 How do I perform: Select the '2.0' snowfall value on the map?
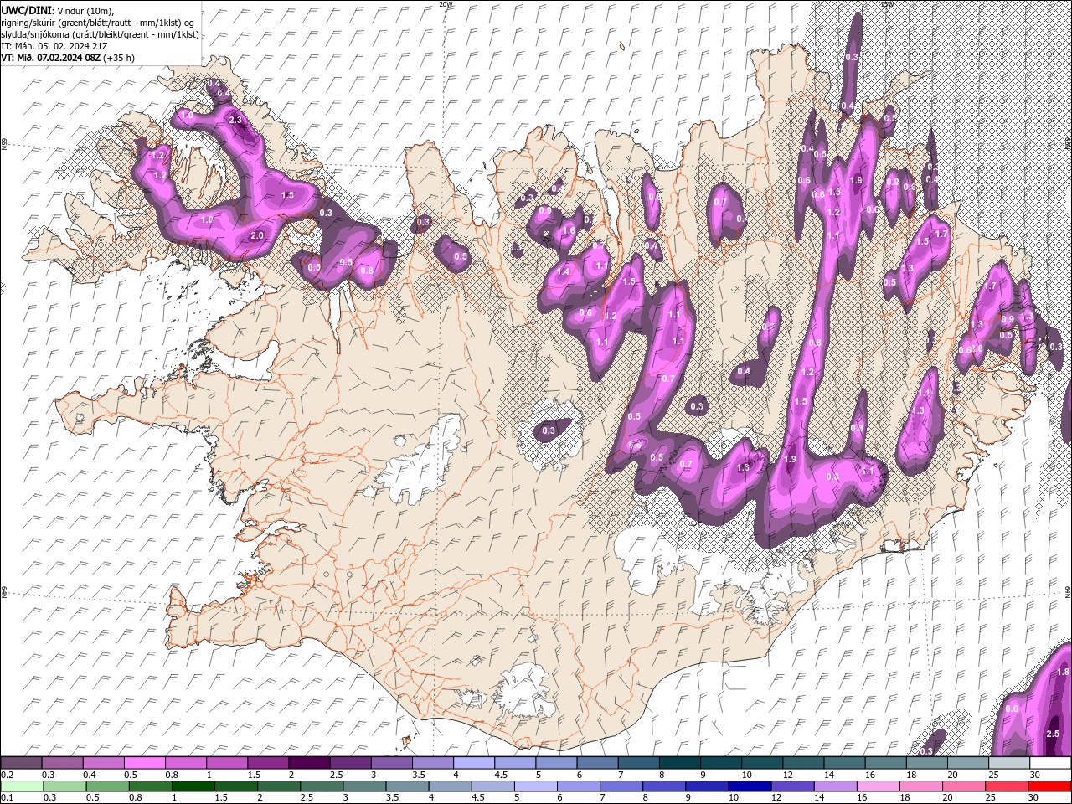coord(257,235)
